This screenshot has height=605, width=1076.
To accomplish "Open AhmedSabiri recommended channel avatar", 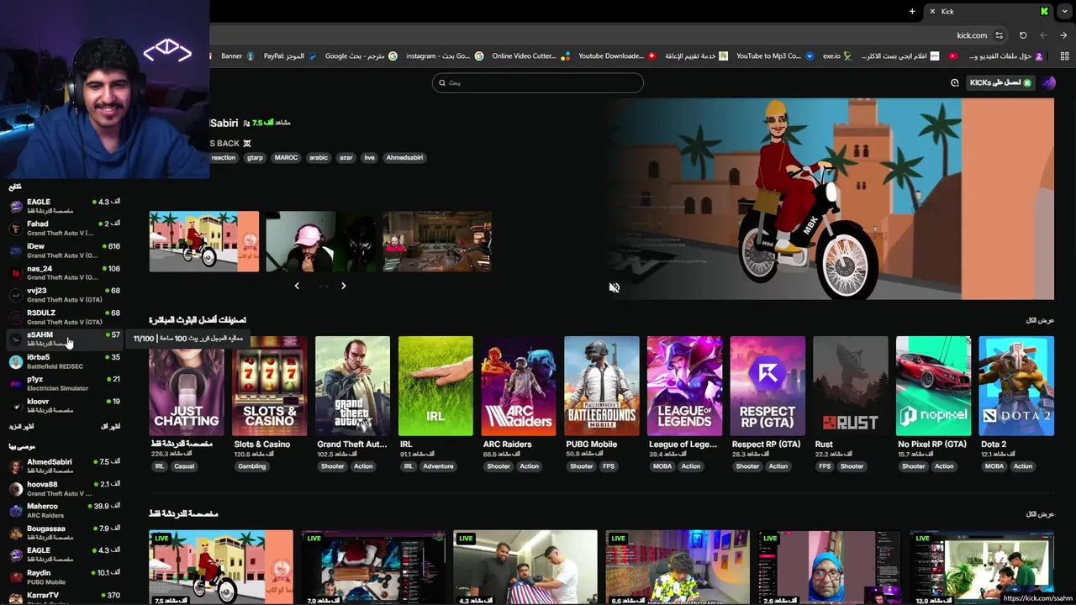I will pos(15,466).
